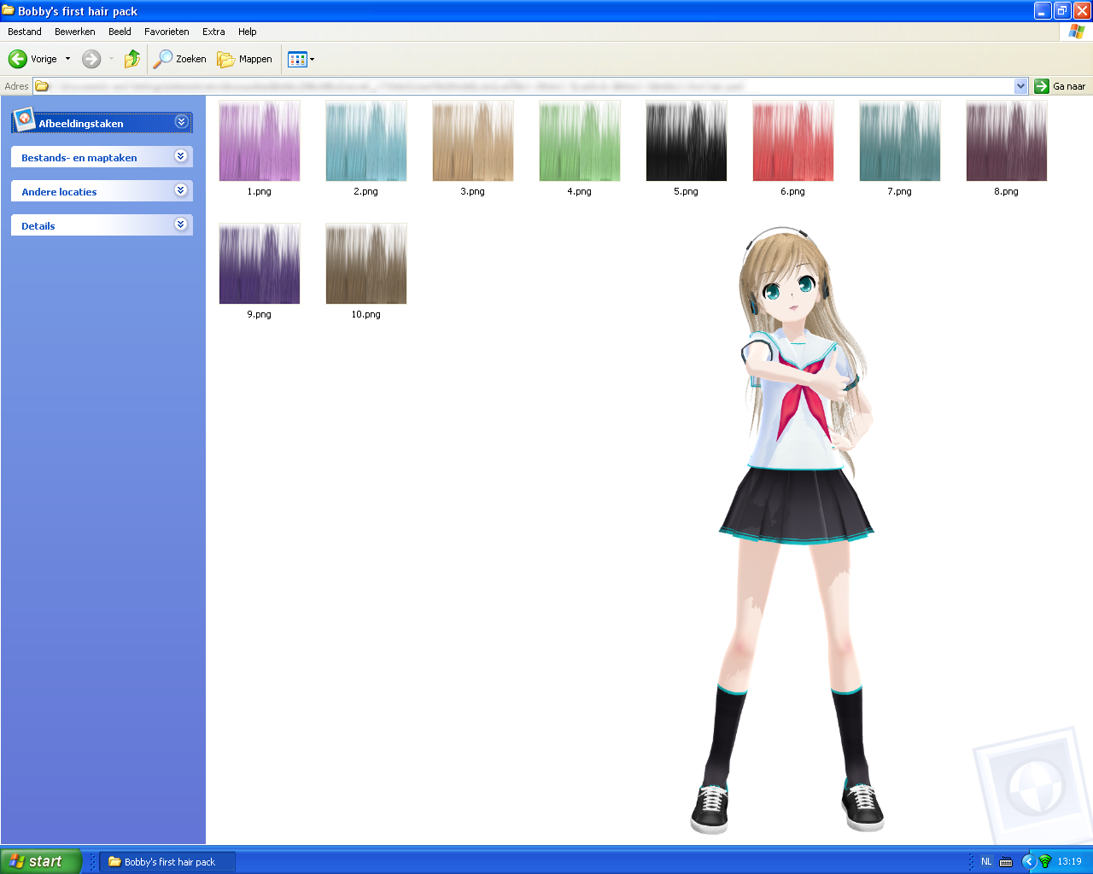Click the Views icon on the toolbar

(297, 58)
